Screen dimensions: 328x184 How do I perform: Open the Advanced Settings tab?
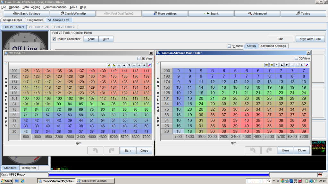pyautogui.click(x=273, y=46)
